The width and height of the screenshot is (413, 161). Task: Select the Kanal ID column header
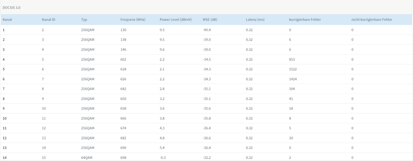[48, 20]
